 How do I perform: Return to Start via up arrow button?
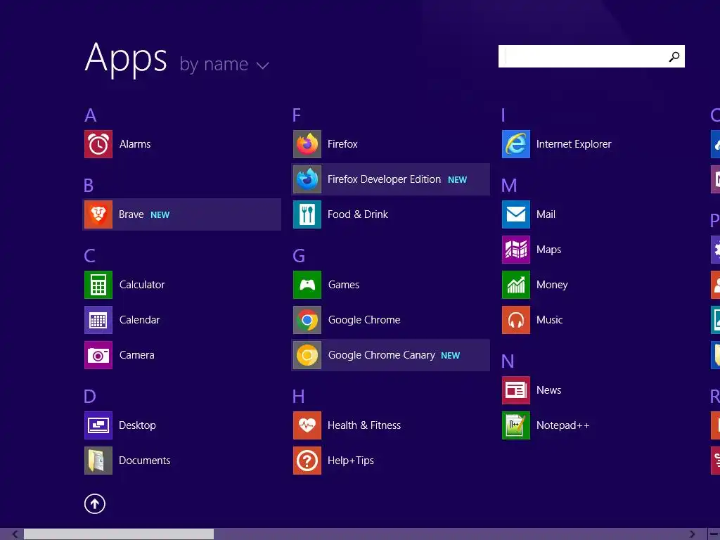point(95,503)
